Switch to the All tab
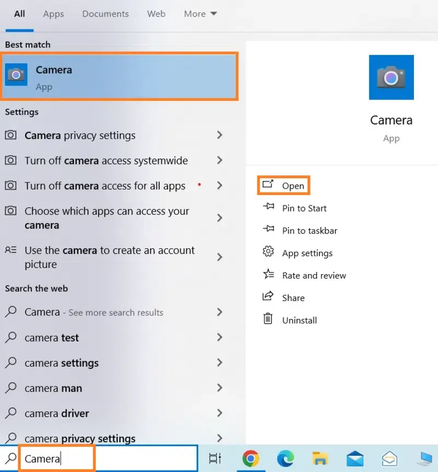 tap(20, 14)
